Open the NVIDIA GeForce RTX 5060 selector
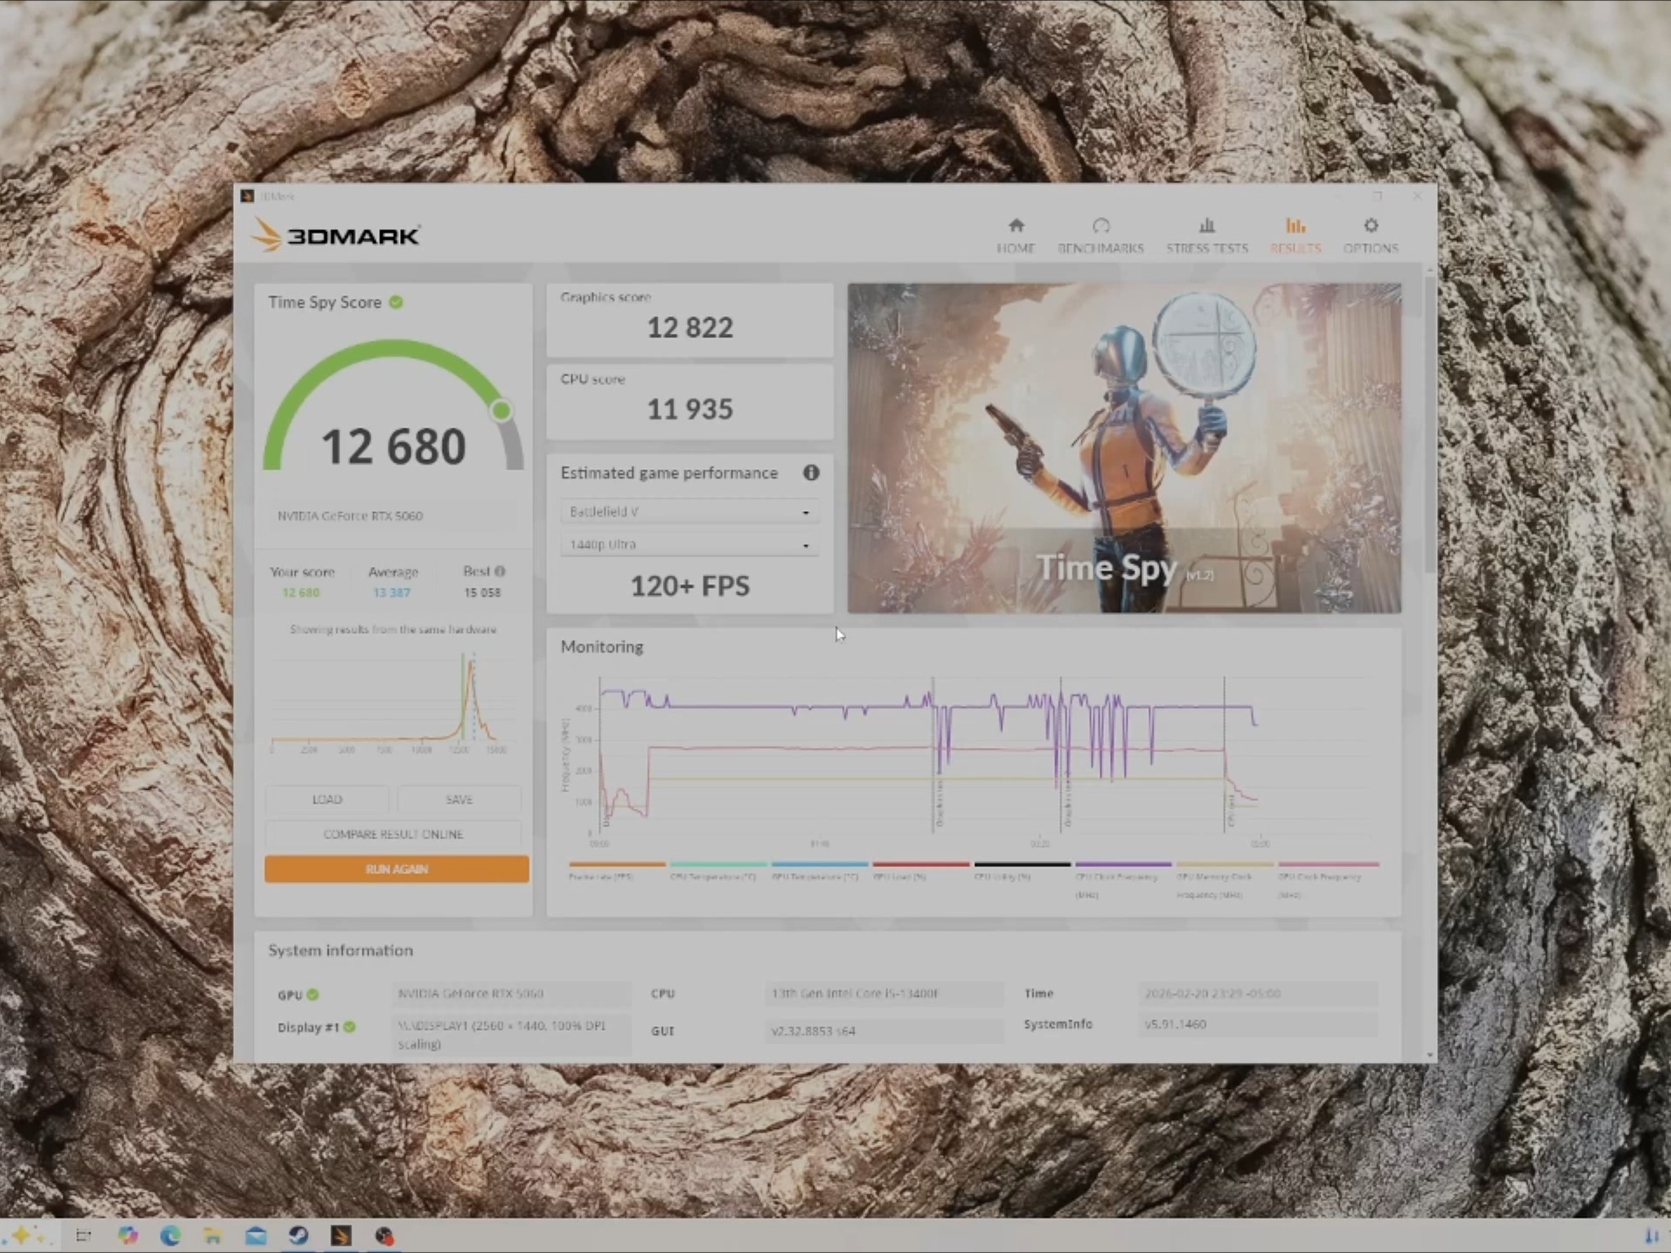The width and height of the screenshot is (1671, 1253). [393, 516]
